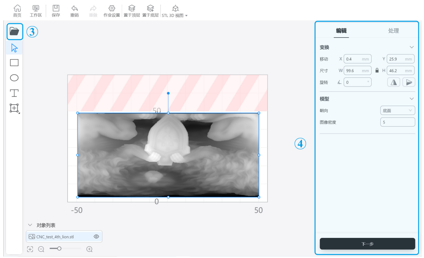
Task: Flip the object vertically
Action: pyautogui.click(x=409, y=82)
